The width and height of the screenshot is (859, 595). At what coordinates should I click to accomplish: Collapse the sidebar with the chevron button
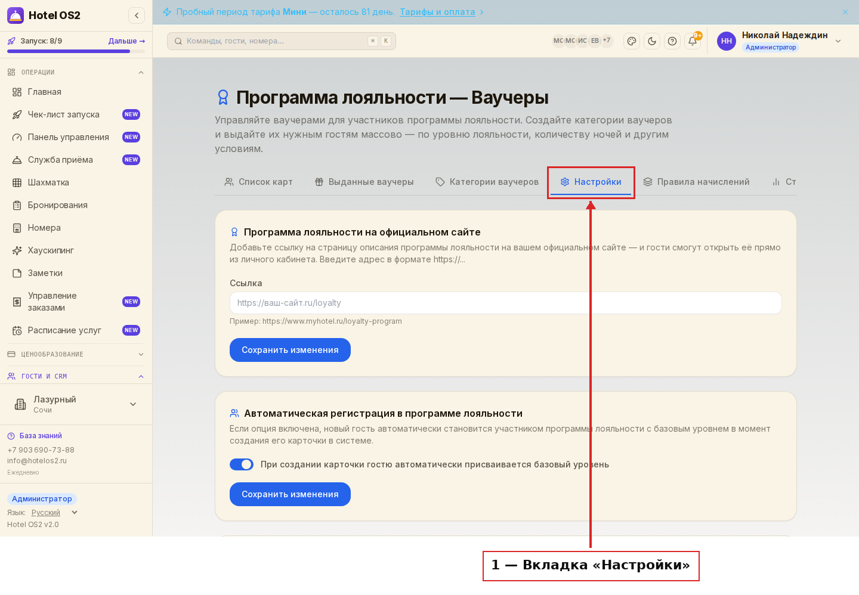click(137, 16)
